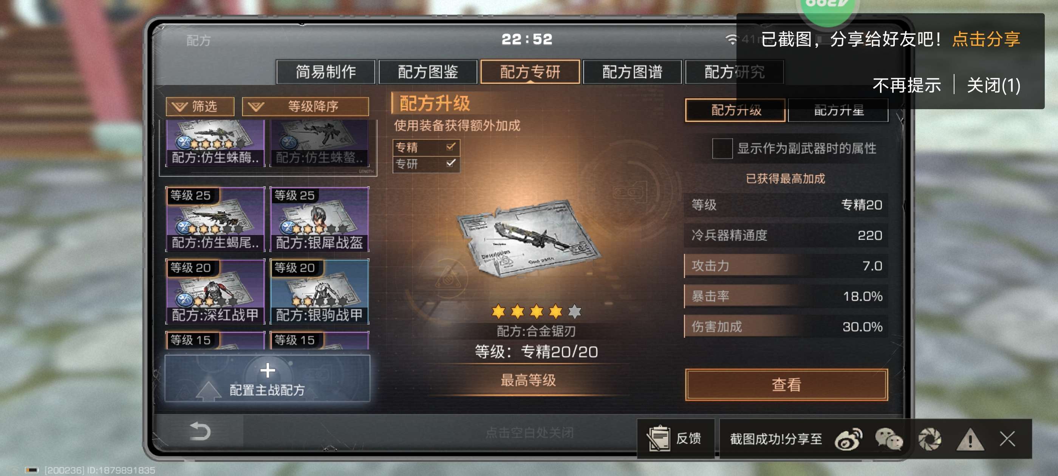Viewport: 1058px width, 476px height.
Task: Share screenshot to Weibo
Action: 848,439
